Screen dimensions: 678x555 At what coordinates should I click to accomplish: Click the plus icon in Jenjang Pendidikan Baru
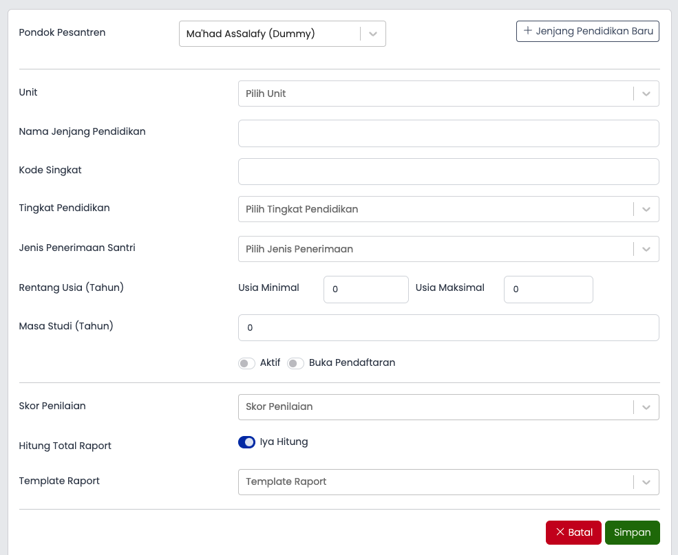(x=527, y=31)
